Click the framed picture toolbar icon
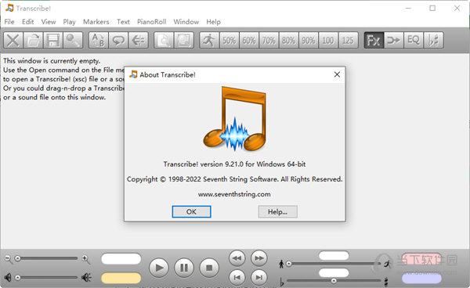The image size is (470, 288). (x=183, y=40)
